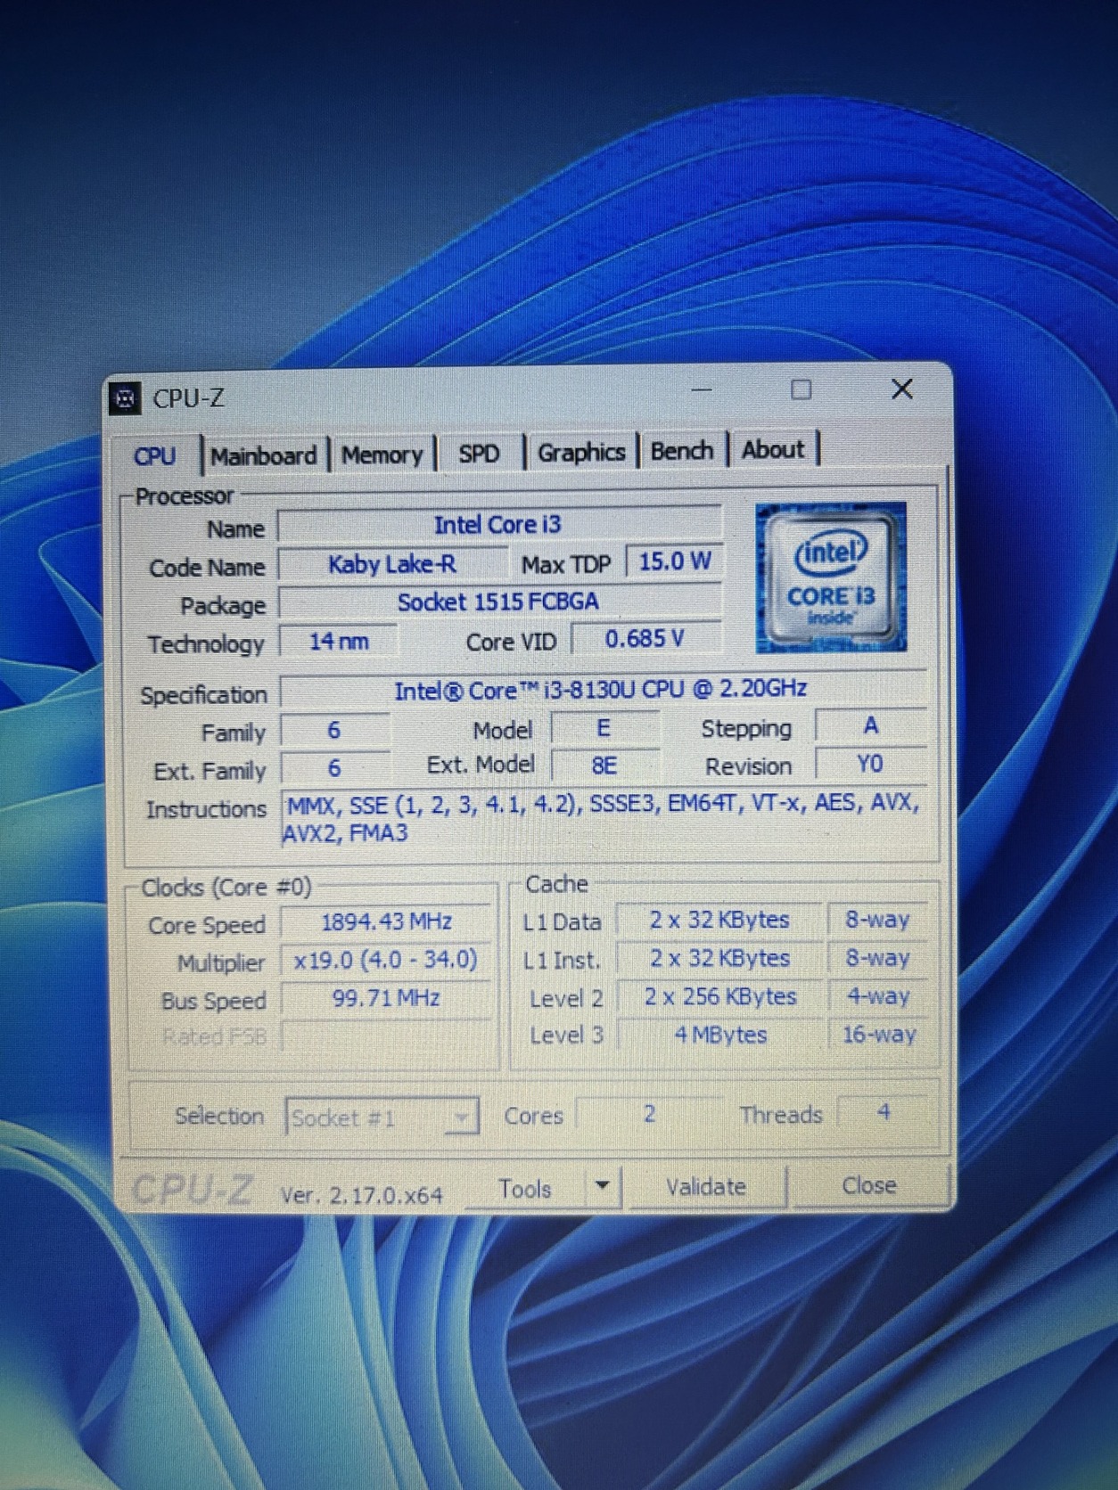Click the Specification i3-8130U CPU text

[x=602, y=689]
